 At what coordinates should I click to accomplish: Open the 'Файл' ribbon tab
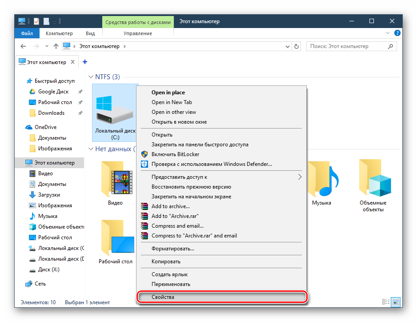pos(27,33)
